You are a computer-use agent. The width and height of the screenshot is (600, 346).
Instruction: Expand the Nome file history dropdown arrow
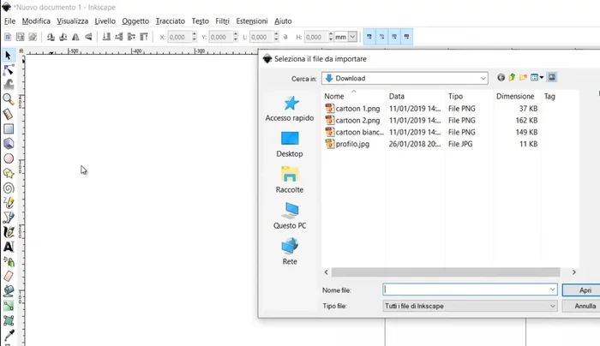[552, 289]
